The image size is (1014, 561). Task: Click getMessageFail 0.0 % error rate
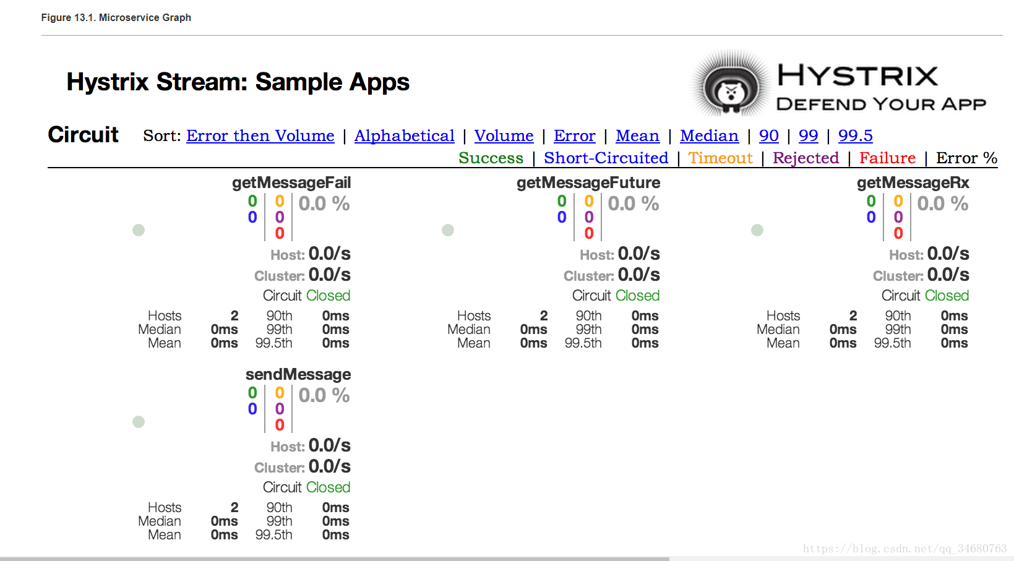coord(324,203)
